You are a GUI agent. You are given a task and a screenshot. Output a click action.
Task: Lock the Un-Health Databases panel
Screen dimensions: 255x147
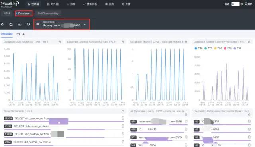249,114
